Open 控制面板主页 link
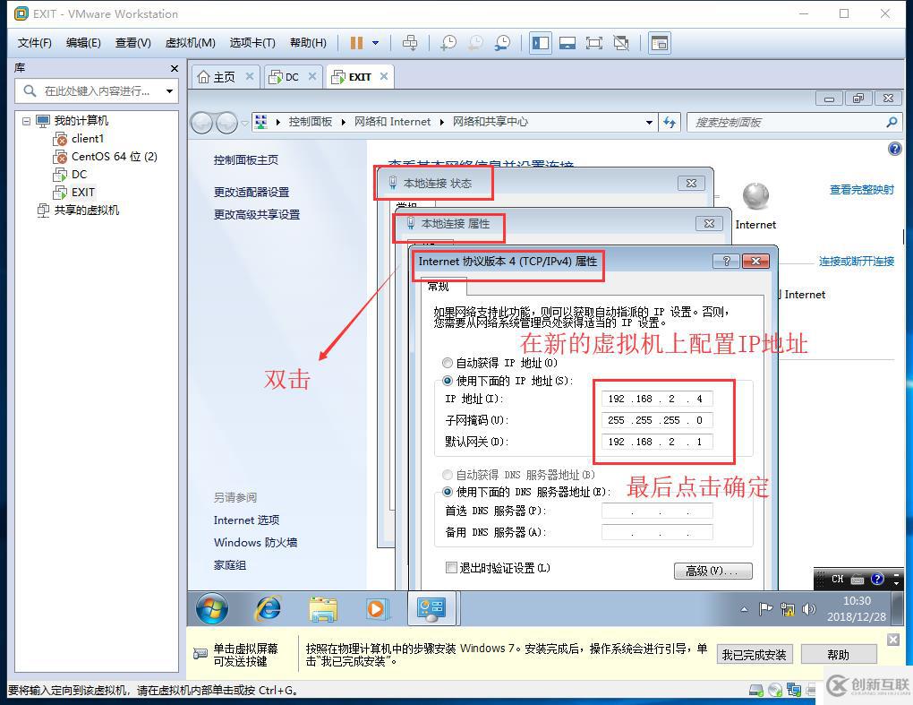 (246, 159)
